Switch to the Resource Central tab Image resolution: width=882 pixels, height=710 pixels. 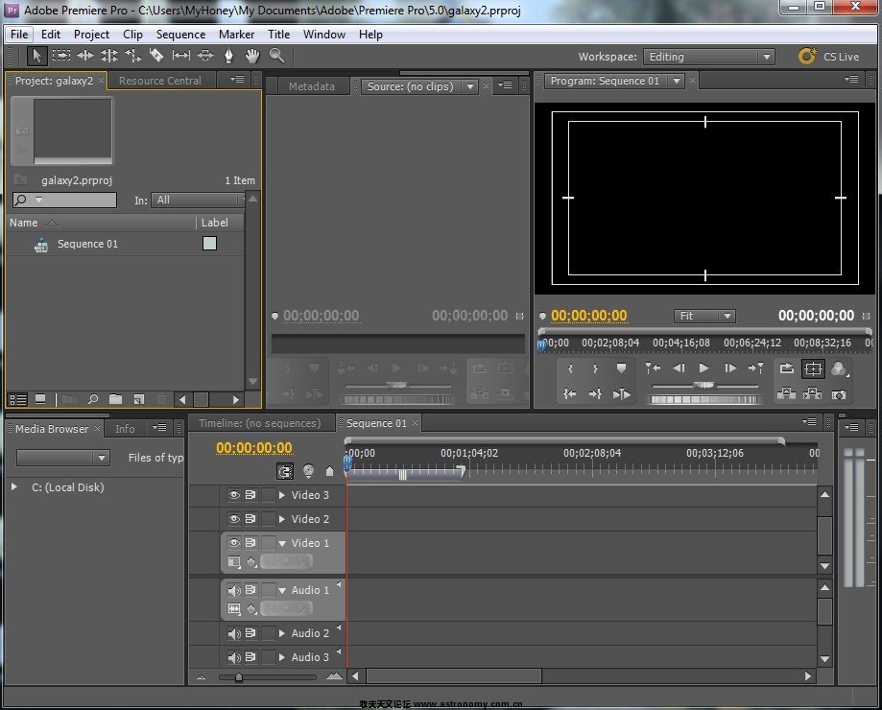[159, 81]
